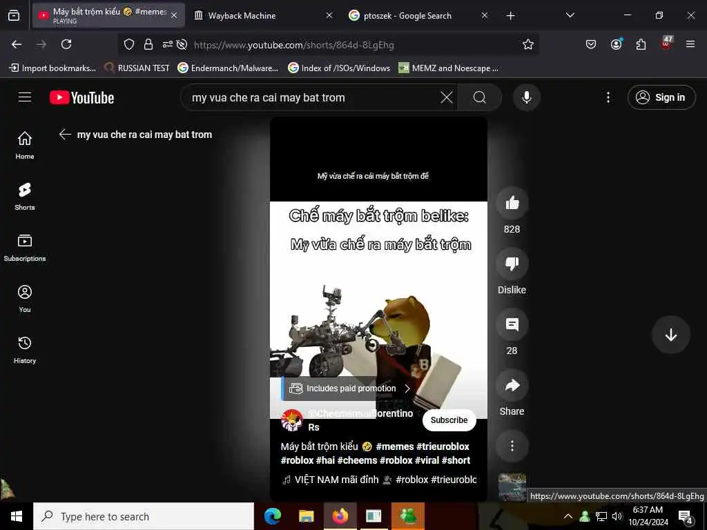Select the playing YouTube tab

(108, 16)
